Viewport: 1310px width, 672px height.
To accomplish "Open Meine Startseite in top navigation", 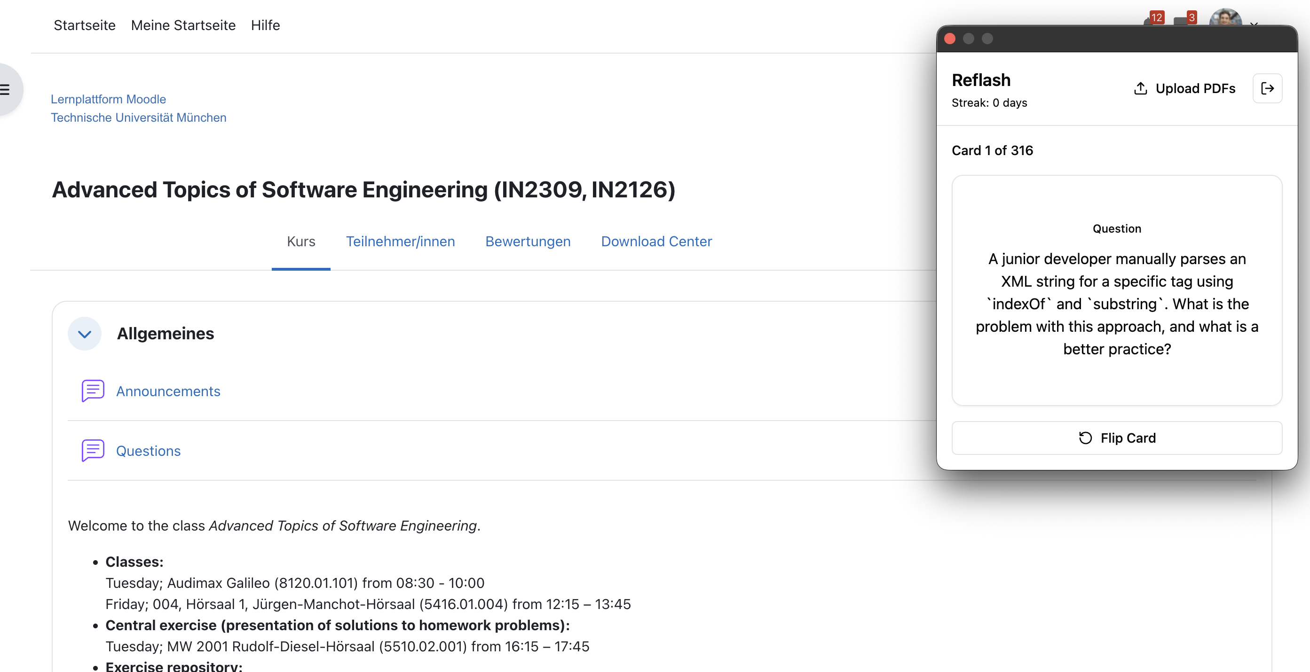I will [183, 25].
